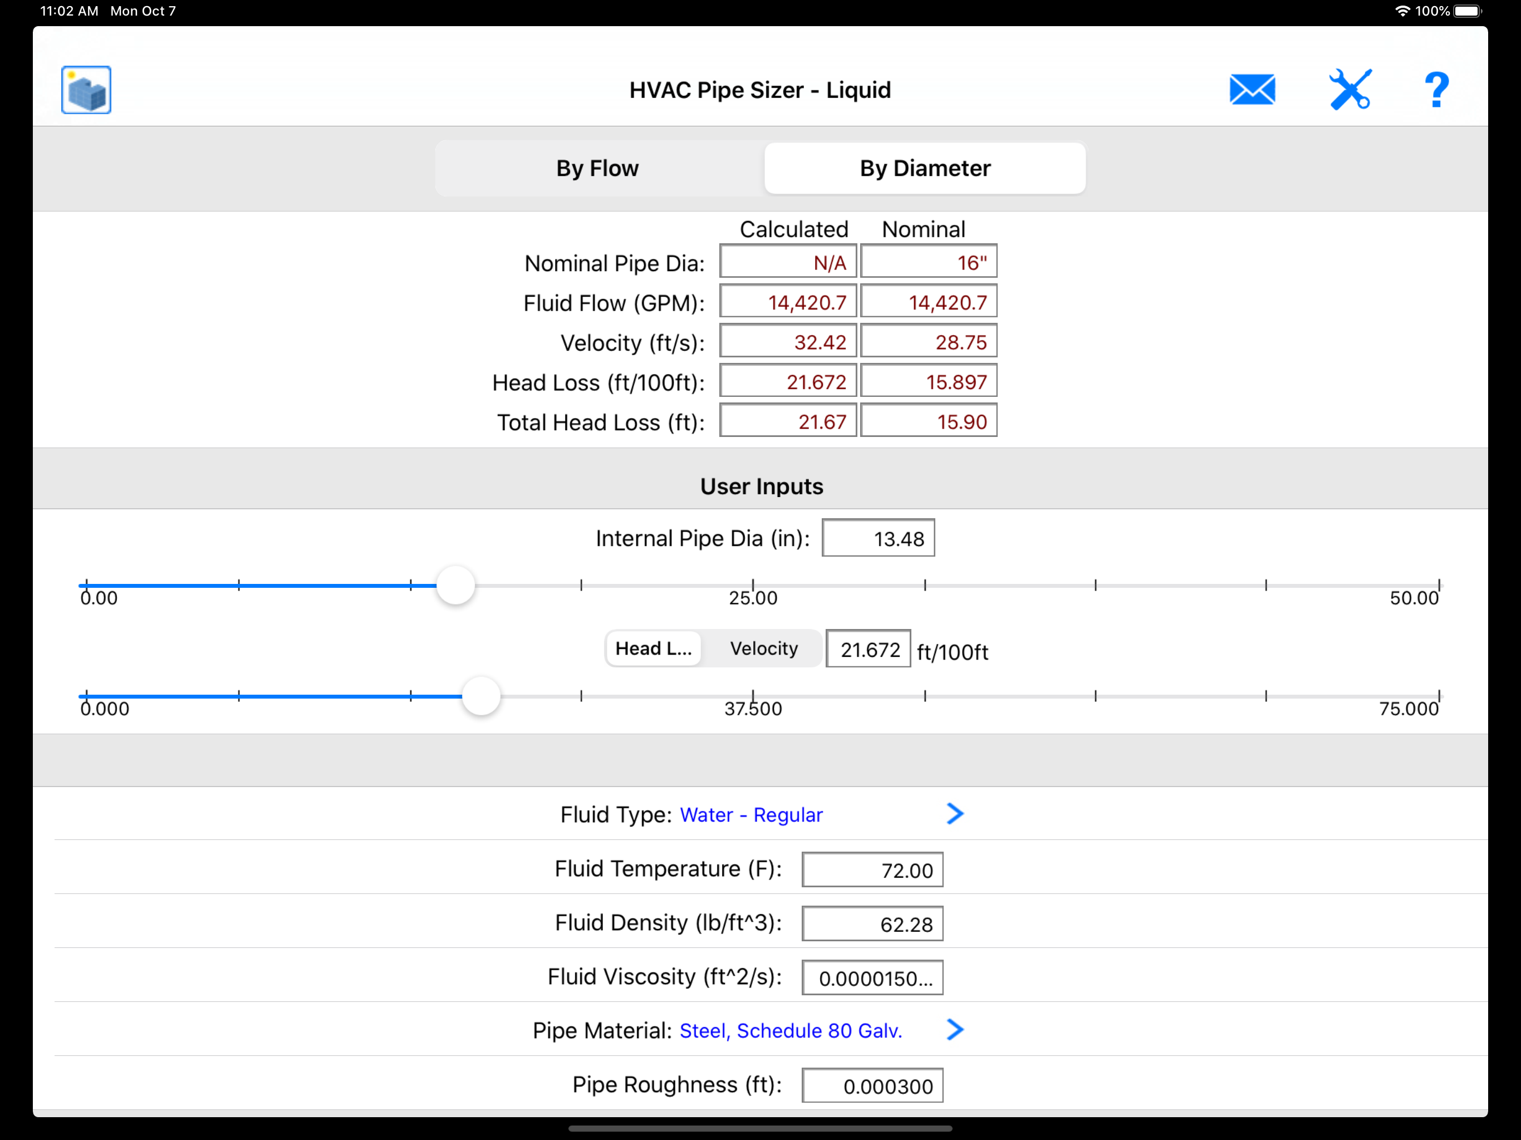The height and width of the screenshot is (1140, 1521).
Task: Open the wrench and screwdriver settings icon
Action: tap(1350, 90)
